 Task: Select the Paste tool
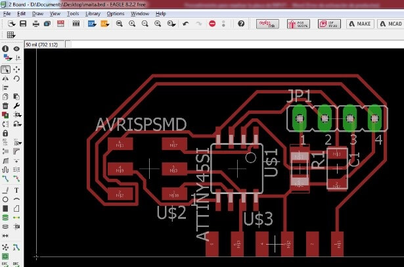(16, 97)
